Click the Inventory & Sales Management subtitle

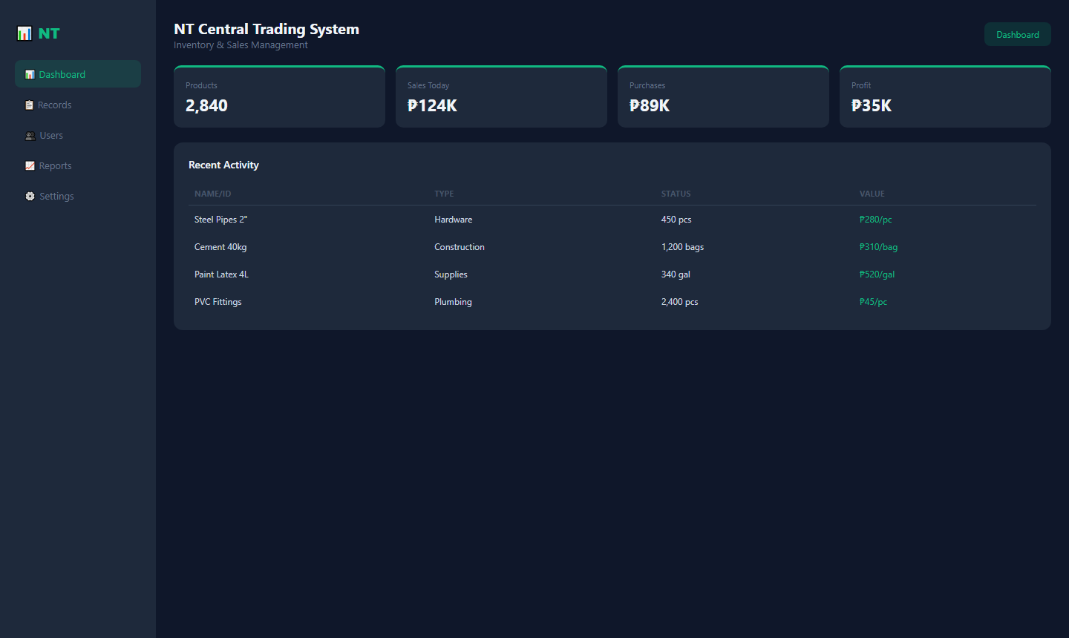point(241,45)
